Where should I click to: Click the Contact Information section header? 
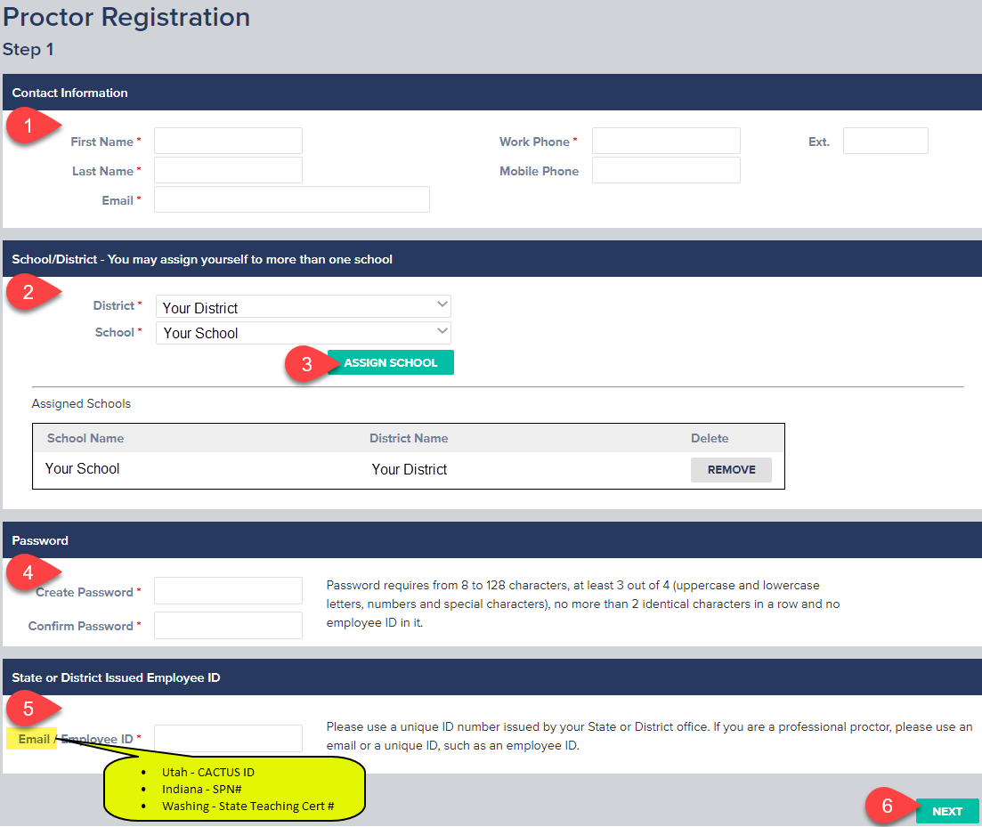(x=69, y=92)
